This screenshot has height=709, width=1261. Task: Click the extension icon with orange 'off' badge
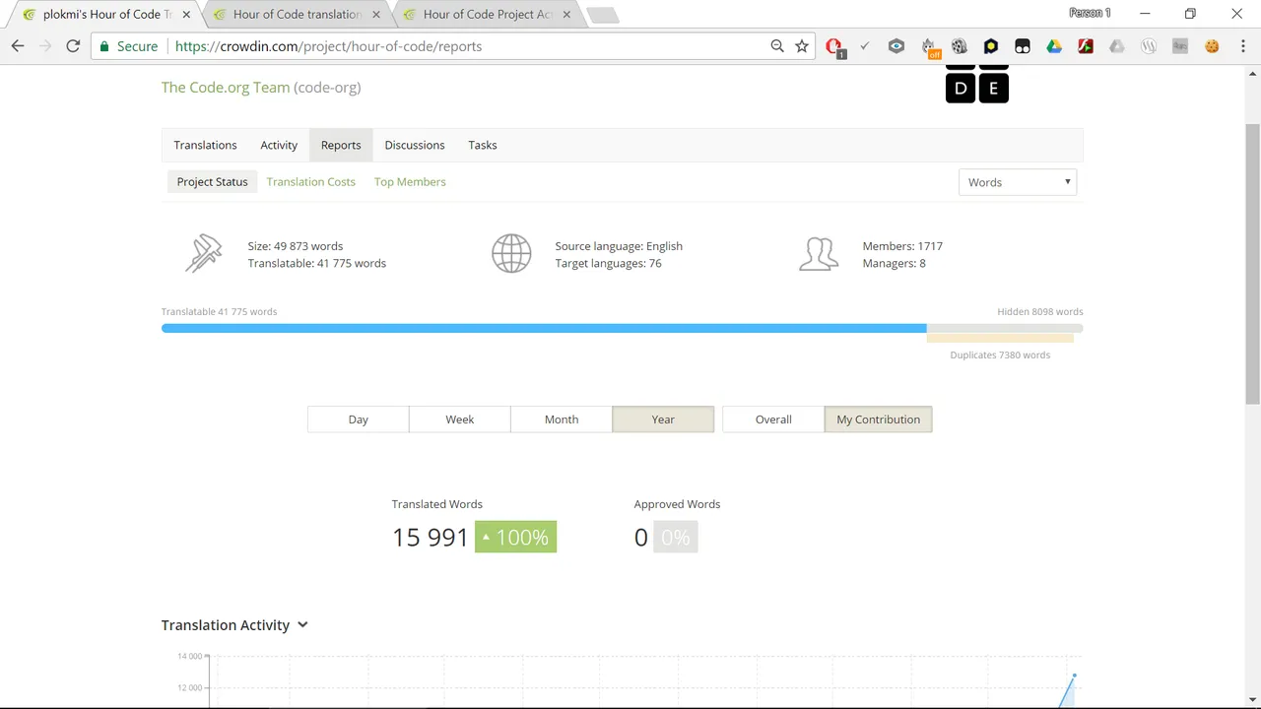pos(928,46)
